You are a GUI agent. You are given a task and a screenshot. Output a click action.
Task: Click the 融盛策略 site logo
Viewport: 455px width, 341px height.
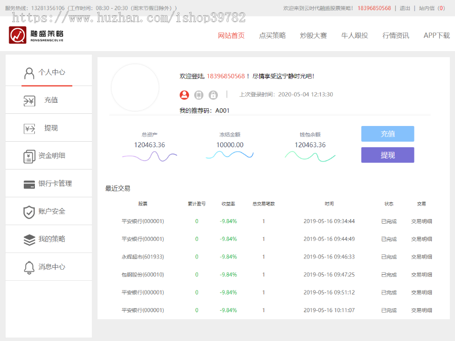tap(36, 35)
